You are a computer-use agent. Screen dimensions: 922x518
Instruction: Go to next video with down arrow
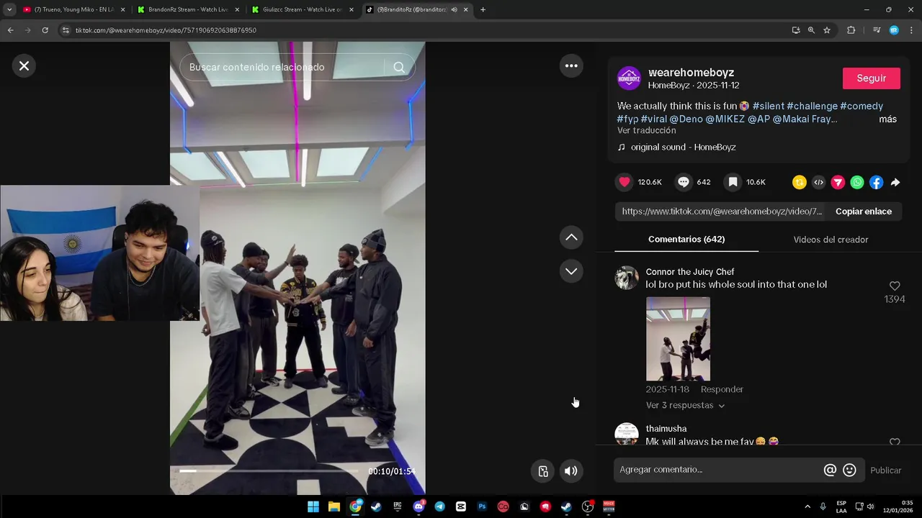coord(571,271)
